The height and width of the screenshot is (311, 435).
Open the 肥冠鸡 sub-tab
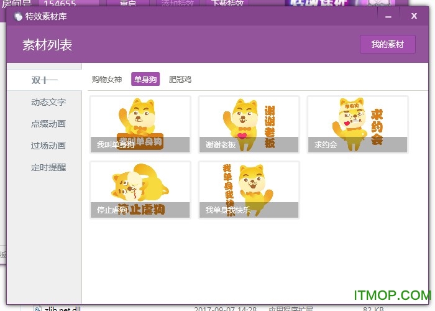coord(180,80)
